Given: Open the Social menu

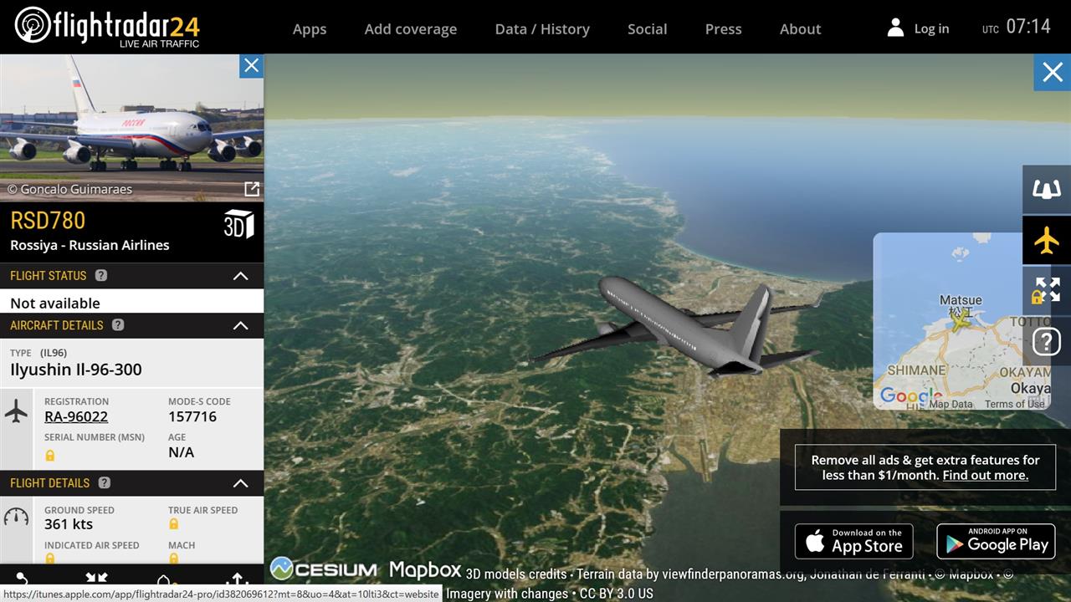Looking at the screenshot, I should (x=648, y=28).
